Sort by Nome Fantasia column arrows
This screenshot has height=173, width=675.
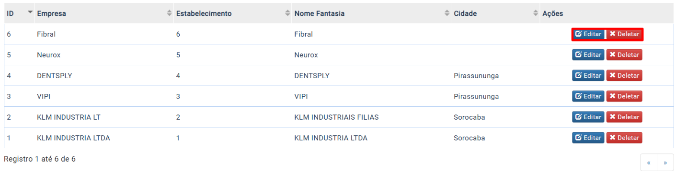coord(447,13)
